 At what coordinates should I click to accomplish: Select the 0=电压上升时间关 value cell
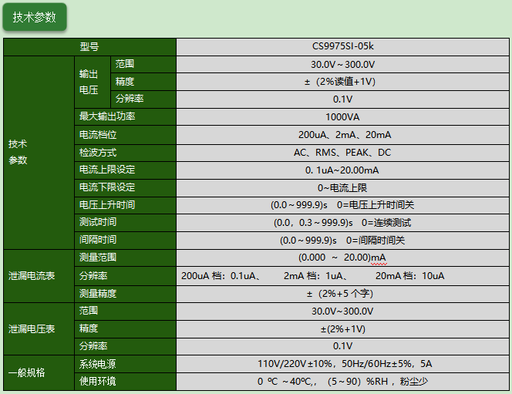[342, 205]
